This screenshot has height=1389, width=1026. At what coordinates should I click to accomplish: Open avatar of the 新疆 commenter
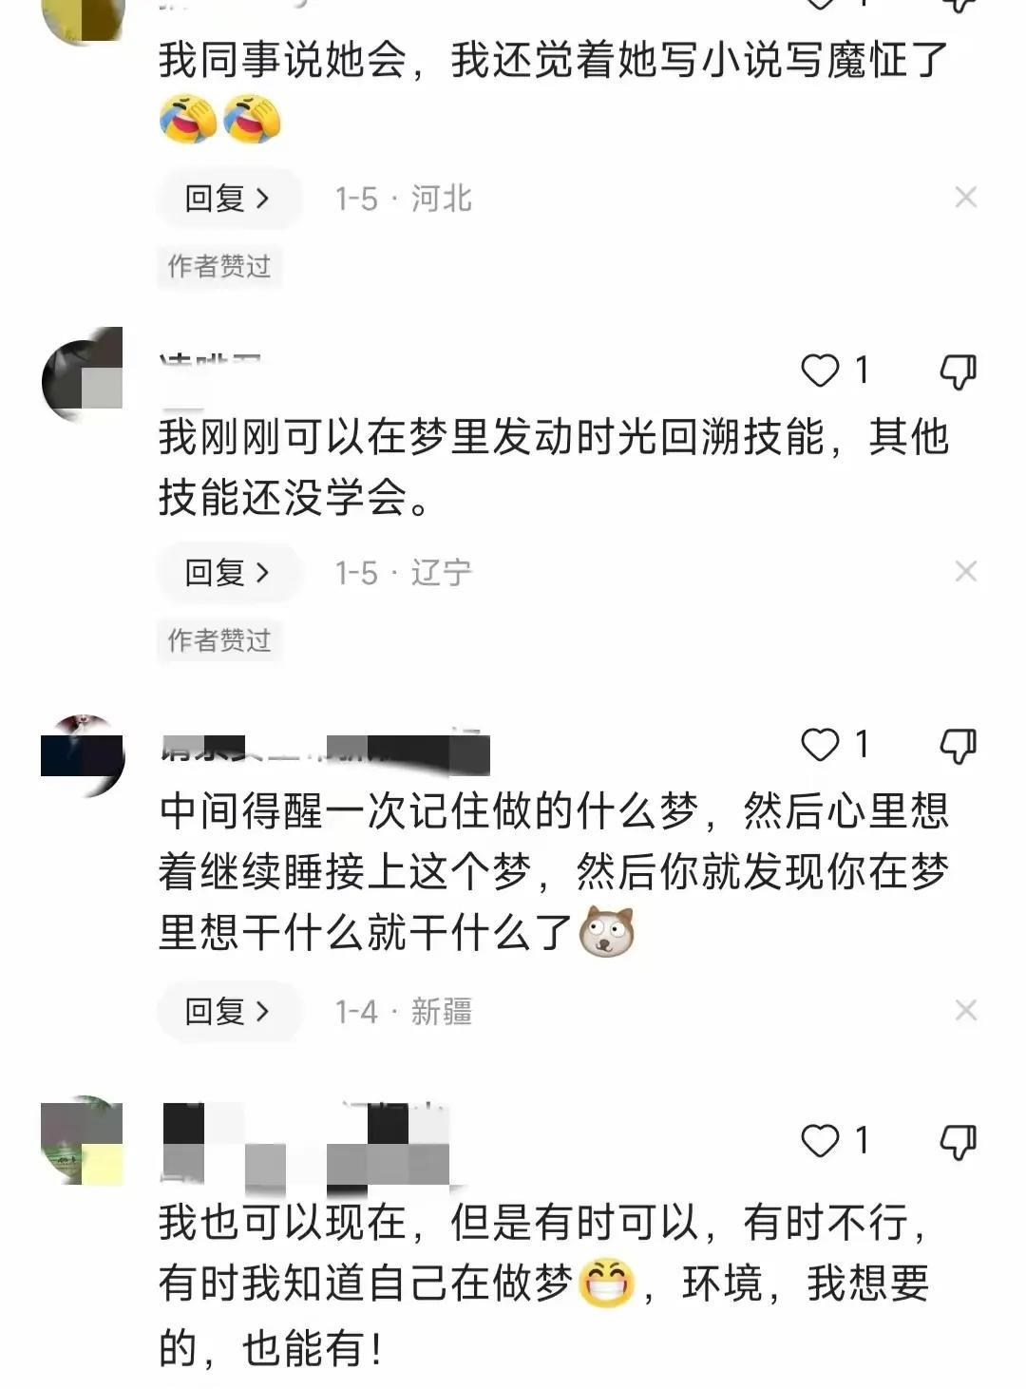coord(83,756)
